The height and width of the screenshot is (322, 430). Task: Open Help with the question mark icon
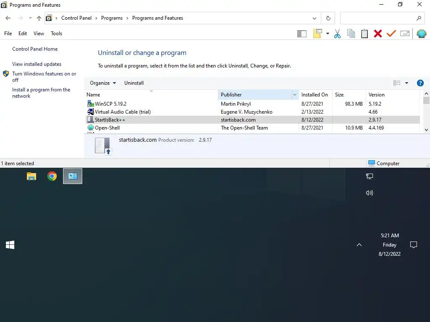click(420, 83)
